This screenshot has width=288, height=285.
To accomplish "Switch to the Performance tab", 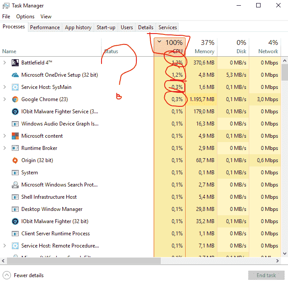I will tap(45, 27).
